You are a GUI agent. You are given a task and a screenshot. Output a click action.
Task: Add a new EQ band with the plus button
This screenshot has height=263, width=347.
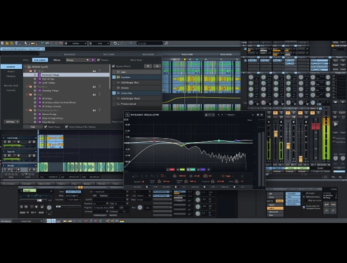point(208,170)
